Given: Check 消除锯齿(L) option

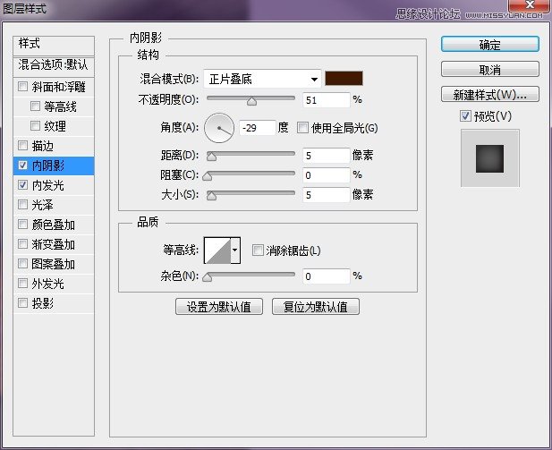Looking at the screenshot, I should coord(258,250).
